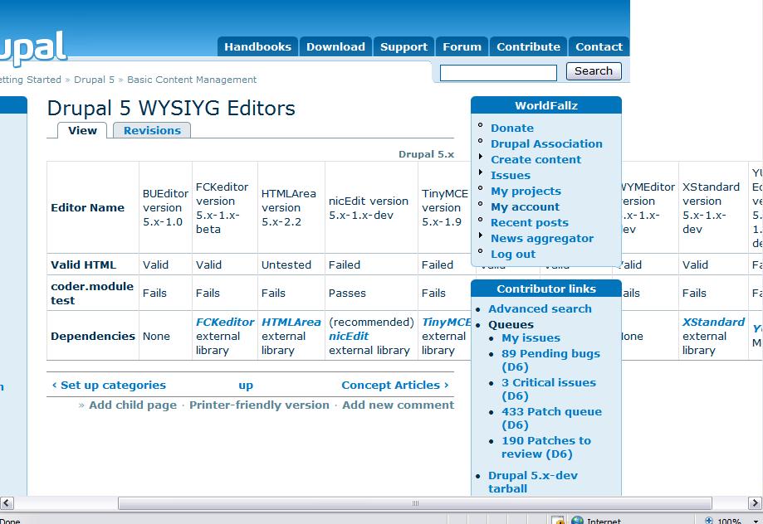
Task: Open the TinyMCE dependency link
Action: [446, 322]
